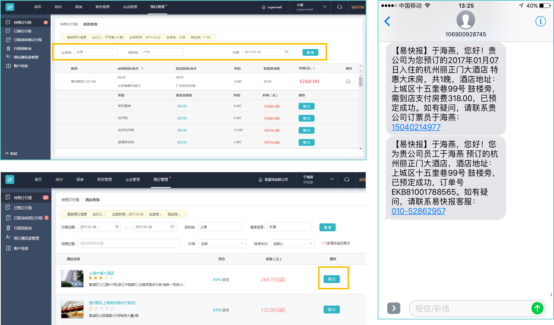Tap the gray expand arrow left of the message box

click(x=394, y=308)
